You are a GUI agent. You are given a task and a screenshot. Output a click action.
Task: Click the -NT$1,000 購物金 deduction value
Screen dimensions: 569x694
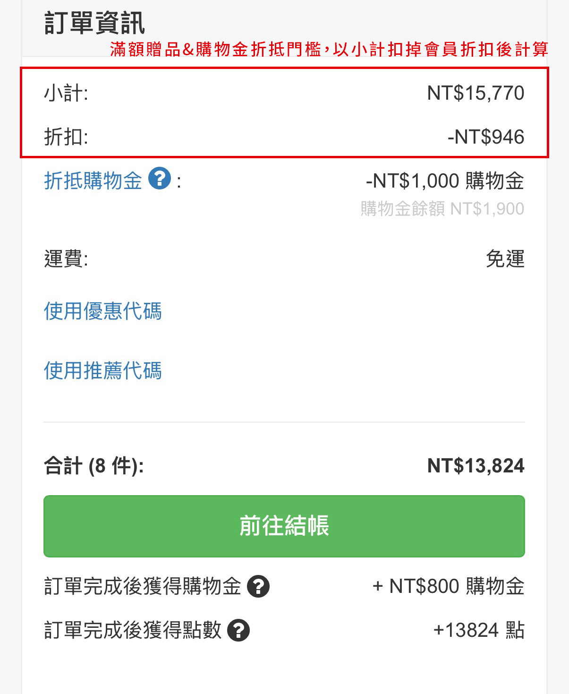click(x=445, y=181)
